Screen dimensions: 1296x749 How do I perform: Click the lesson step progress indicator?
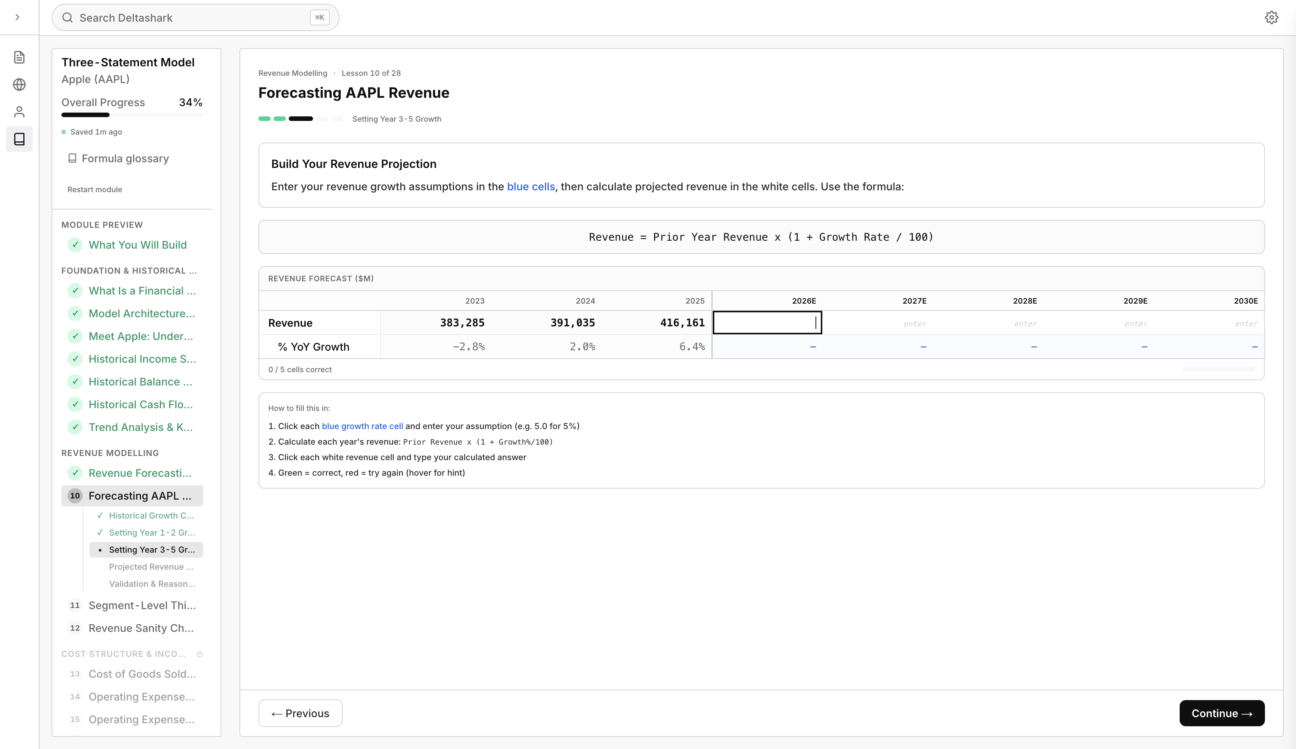coord(301,119)
